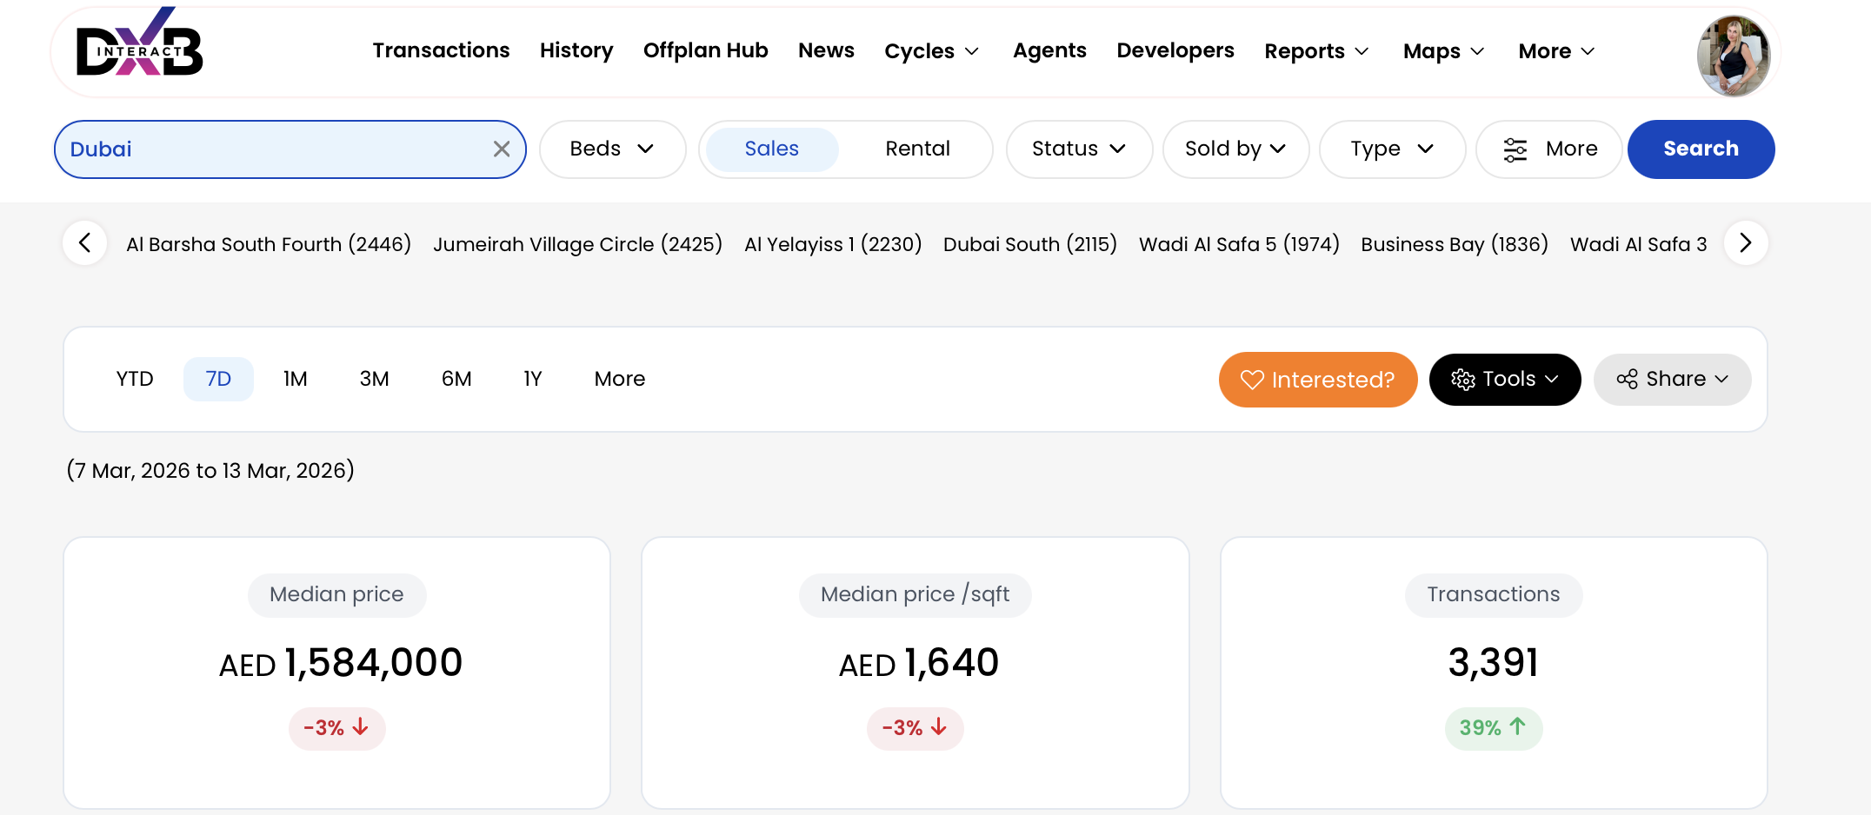The height and width of the screenshot is (815, 1871).
Task: Open the Cycles nav dropdown
Action: [932, 51]
